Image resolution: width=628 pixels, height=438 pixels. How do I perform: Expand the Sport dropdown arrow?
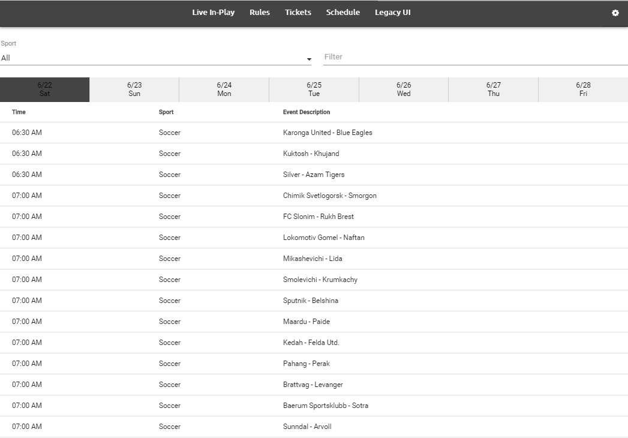(309, 59)
